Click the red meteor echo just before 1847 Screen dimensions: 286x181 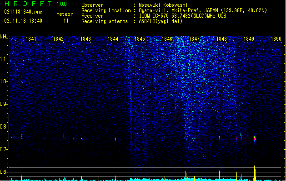point(186,133)
